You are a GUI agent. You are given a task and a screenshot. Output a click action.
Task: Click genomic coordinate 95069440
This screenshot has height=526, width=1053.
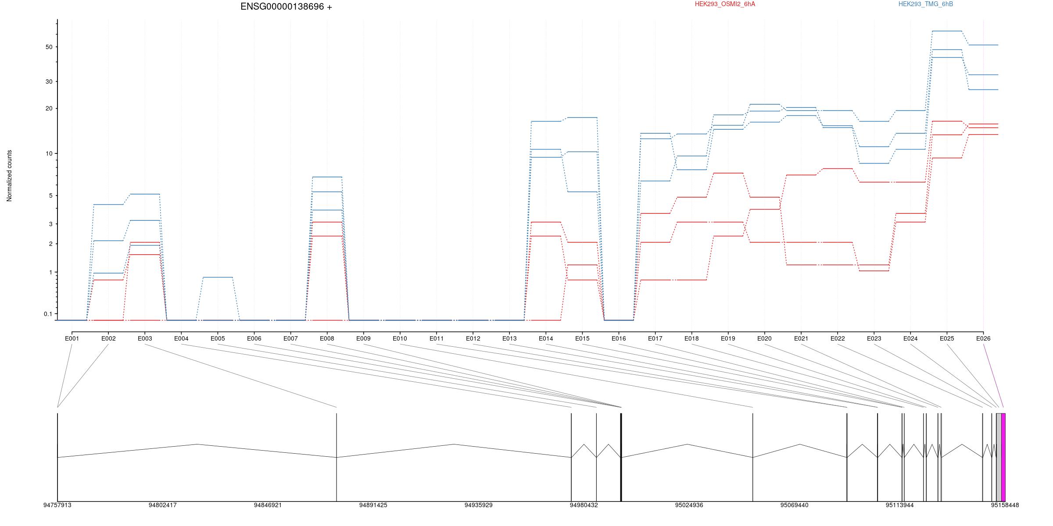tap(795, 505)
